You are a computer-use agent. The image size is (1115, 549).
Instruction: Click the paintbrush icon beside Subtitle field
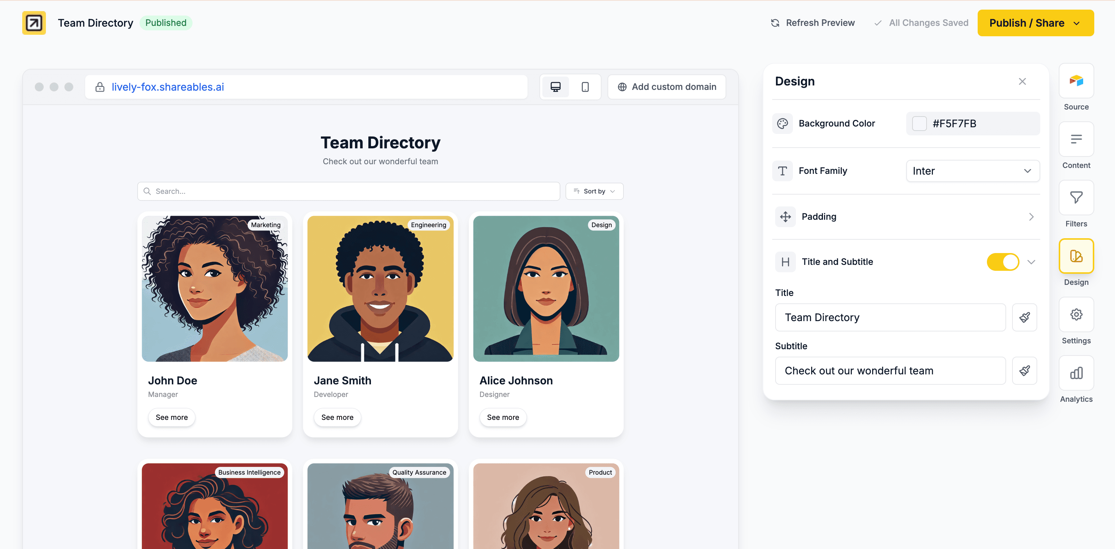[x=1024, y=371]
